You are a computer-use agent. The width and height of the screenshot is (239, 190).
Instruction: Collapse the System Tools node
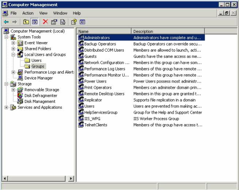pos(6,37)
